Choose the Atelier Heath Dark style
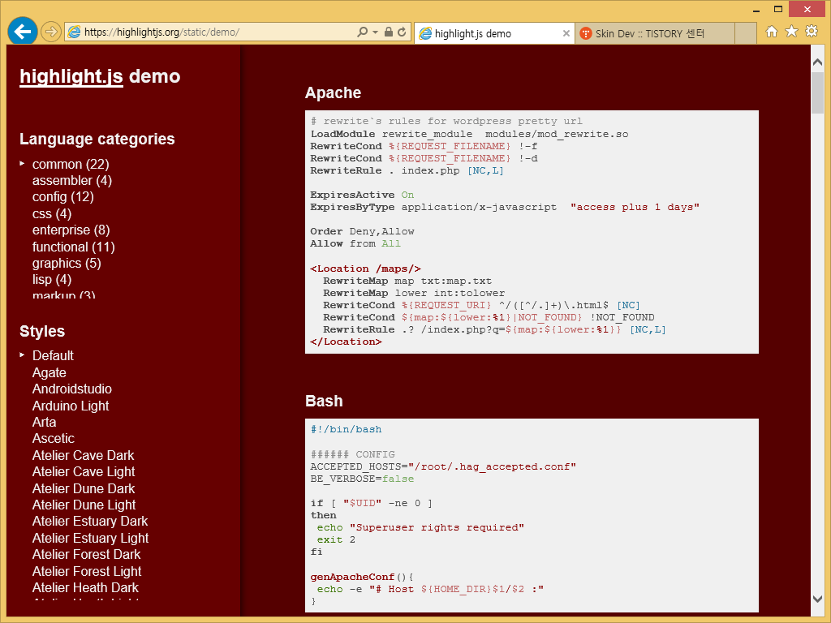The width and height of the screenshot is (831, 623). (85, 588)
